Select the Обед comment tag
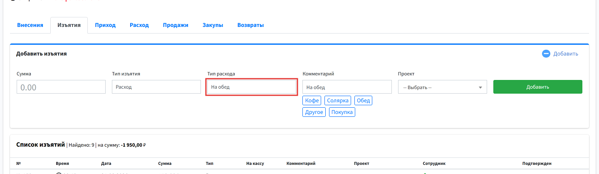 coord(364,101)
